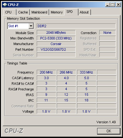The width and height of the screenshot is (123, 138).
Task: Click the tRC value 18
Action: click(x=87, y=100)
